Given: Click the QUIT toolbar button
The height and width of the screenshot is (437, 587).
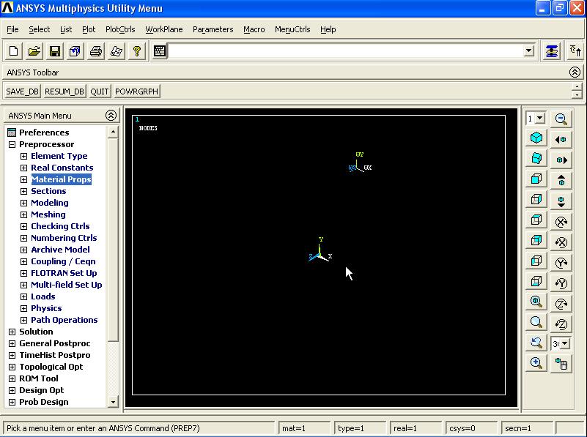Looking at the screenshot, I should (100, 91).
